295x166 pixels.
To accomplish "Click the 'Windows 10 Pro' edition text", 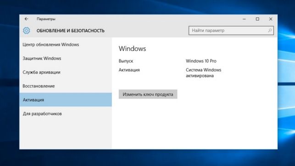I will 201,61.
